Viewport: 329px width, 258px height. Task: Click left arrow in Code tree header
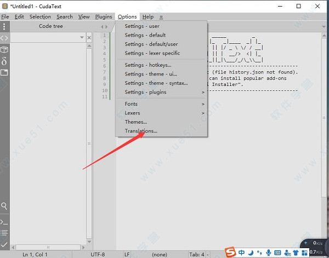102,27
